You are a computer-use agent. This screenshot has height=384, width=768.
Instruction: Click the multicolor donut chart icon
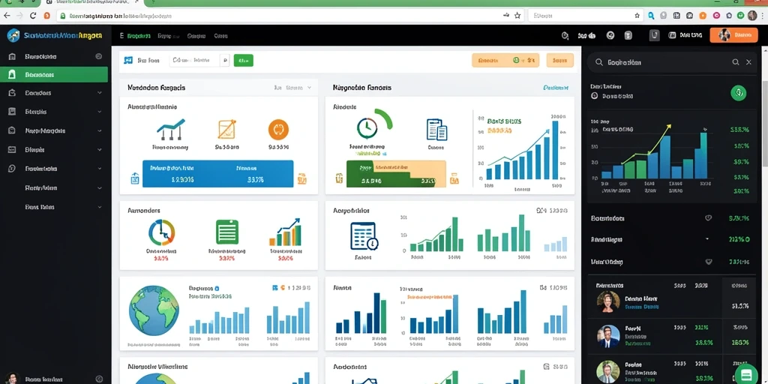click(x=161, y=232)
